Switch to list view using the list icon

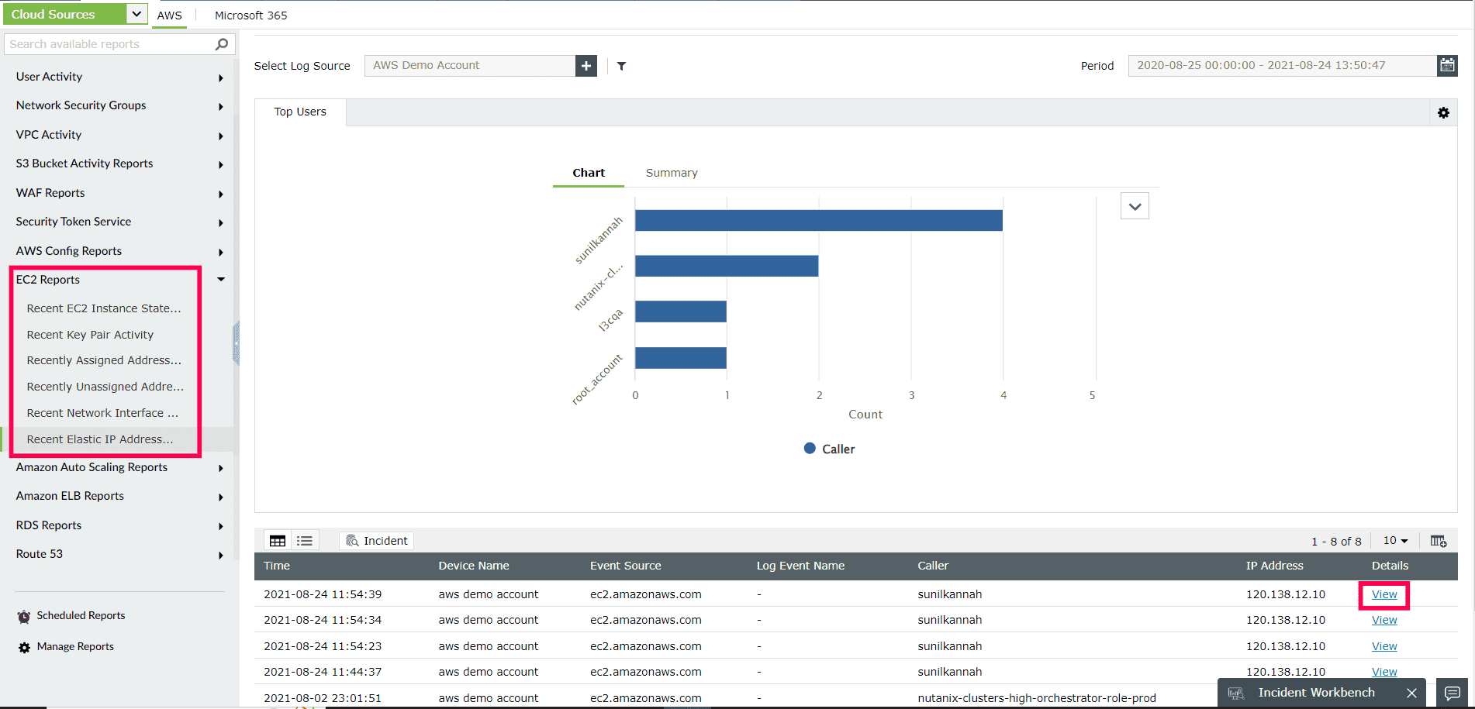[x=304, y=540]
